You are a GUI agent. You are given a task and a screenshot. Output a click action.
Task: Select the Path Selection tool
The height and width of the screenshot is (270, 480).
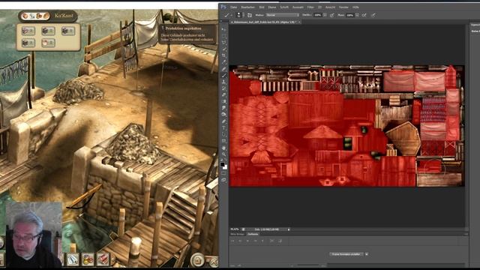223,134
